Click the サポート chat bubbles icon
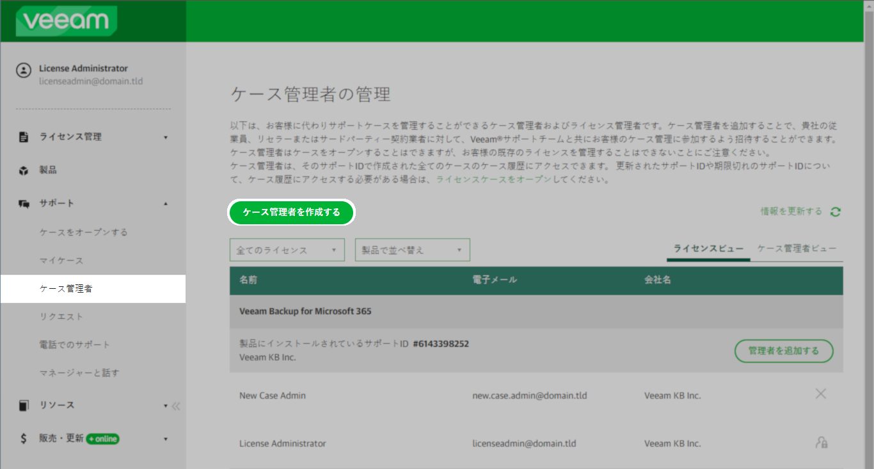The width and height of the screenshot is (874, 469). tap(24, 203)
